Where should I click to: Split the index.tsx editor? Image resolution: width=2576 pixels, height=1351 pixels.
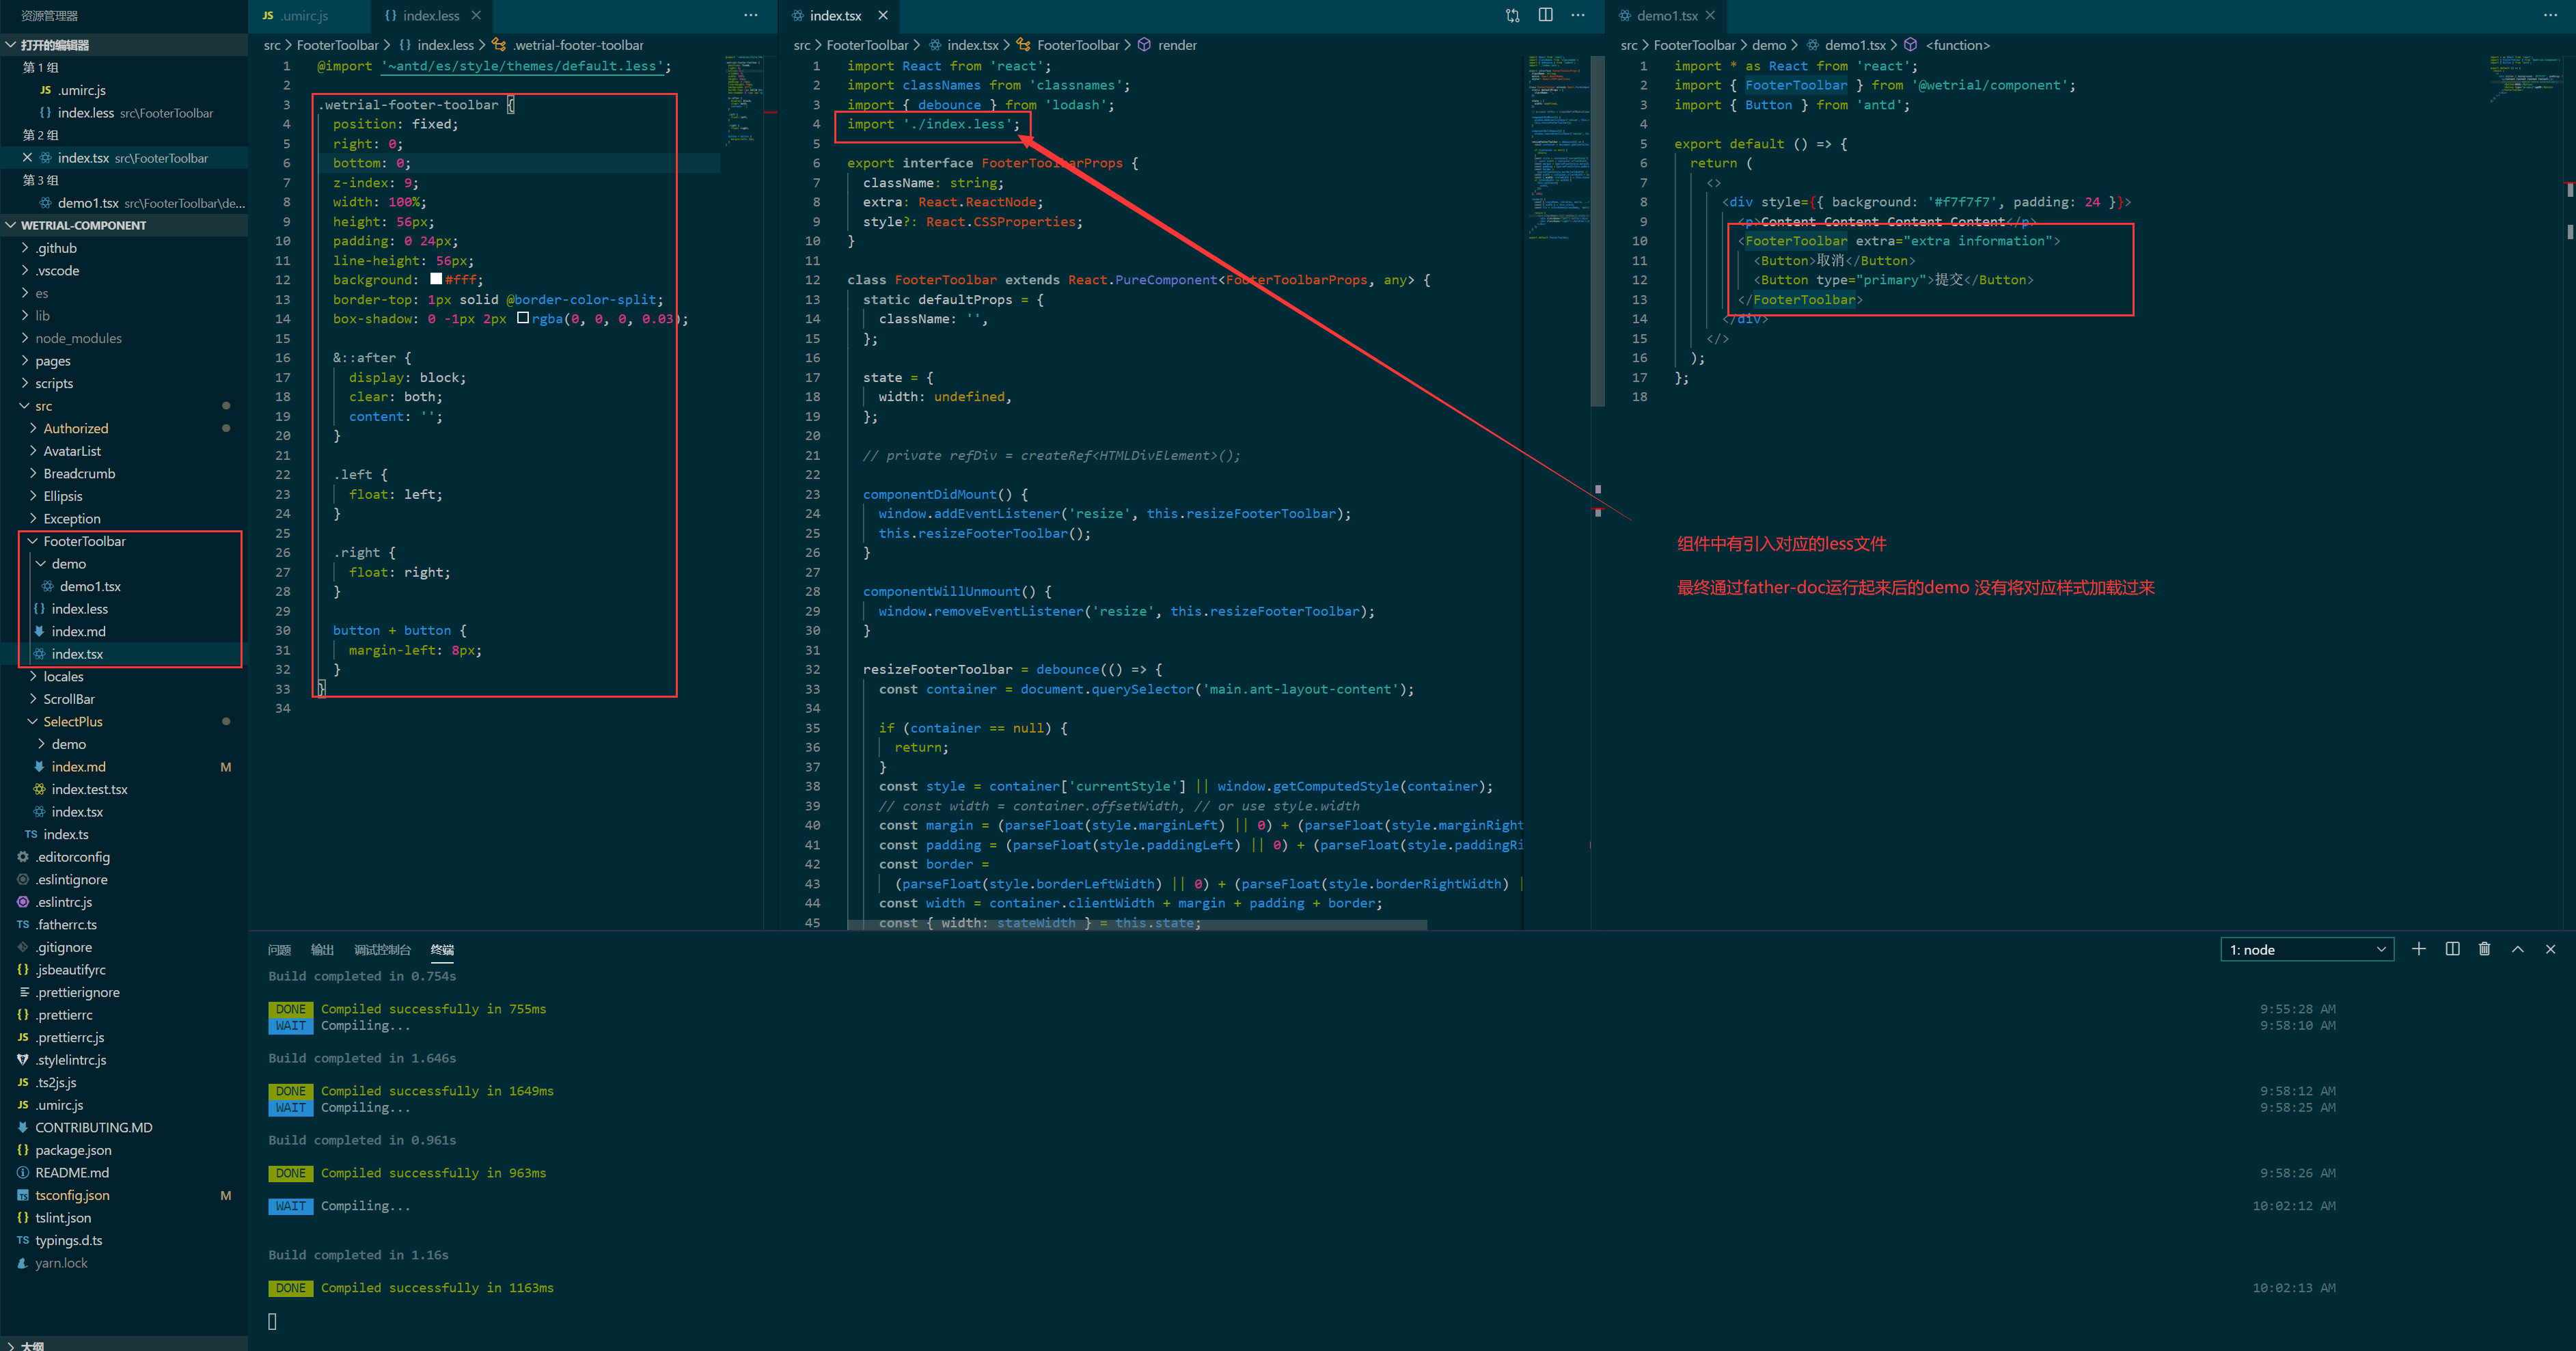[1545, 15]
